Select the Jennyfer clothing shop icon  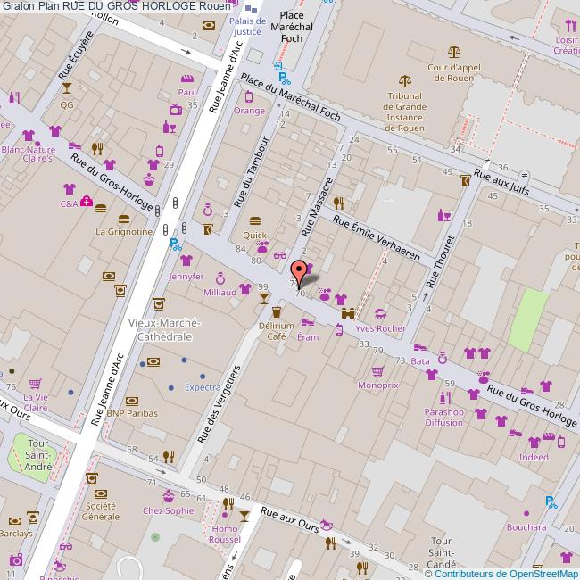pos(186,261)
